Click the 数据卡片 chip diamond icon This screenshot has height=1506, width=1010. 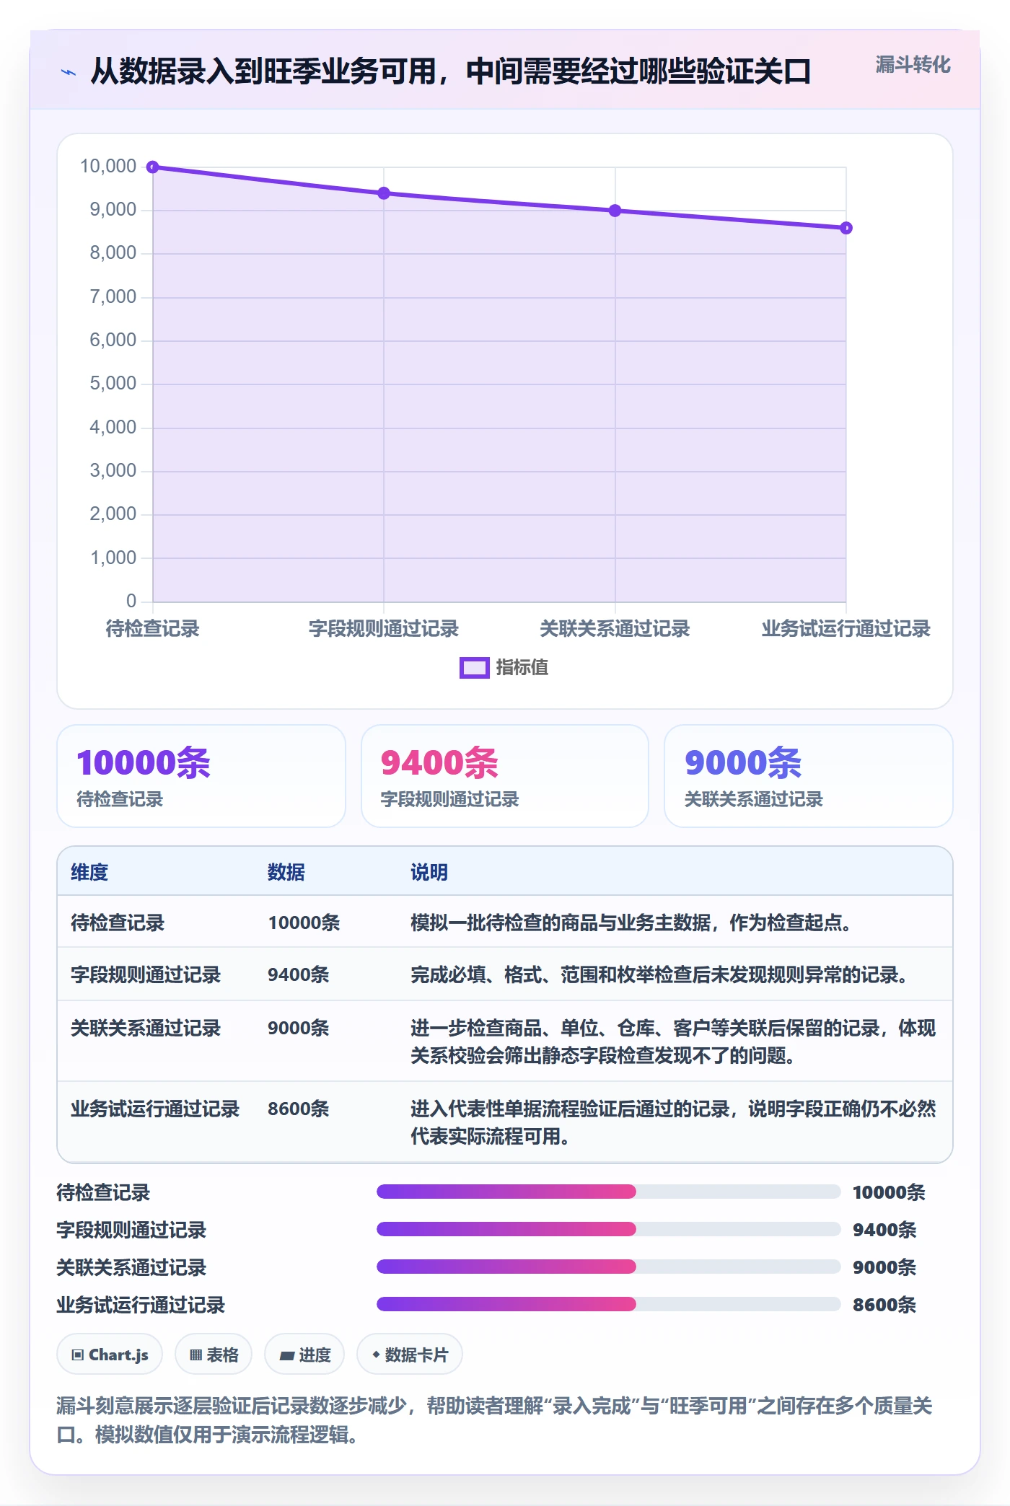376,1355
